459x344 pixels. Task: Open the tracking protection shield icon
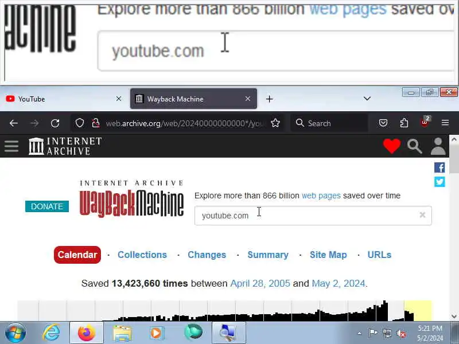pyautogui.click(x=80, y=123)
